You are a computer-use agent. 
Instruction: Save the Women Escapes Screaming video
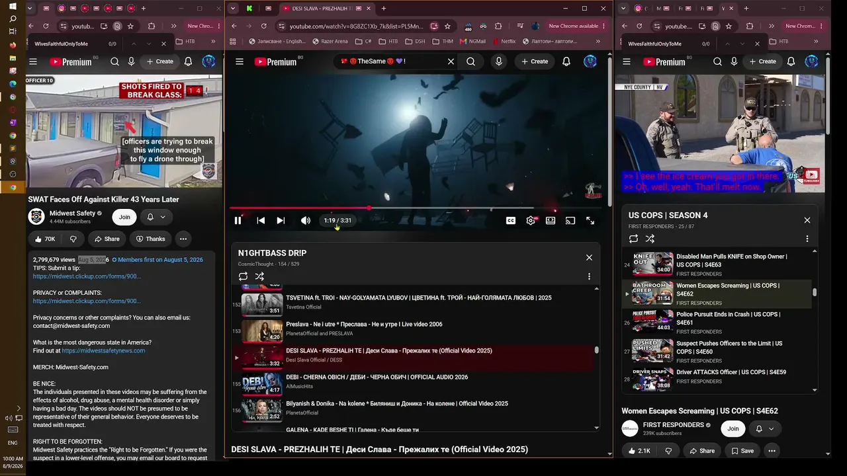pyautogui.click(x=742, y=451)
